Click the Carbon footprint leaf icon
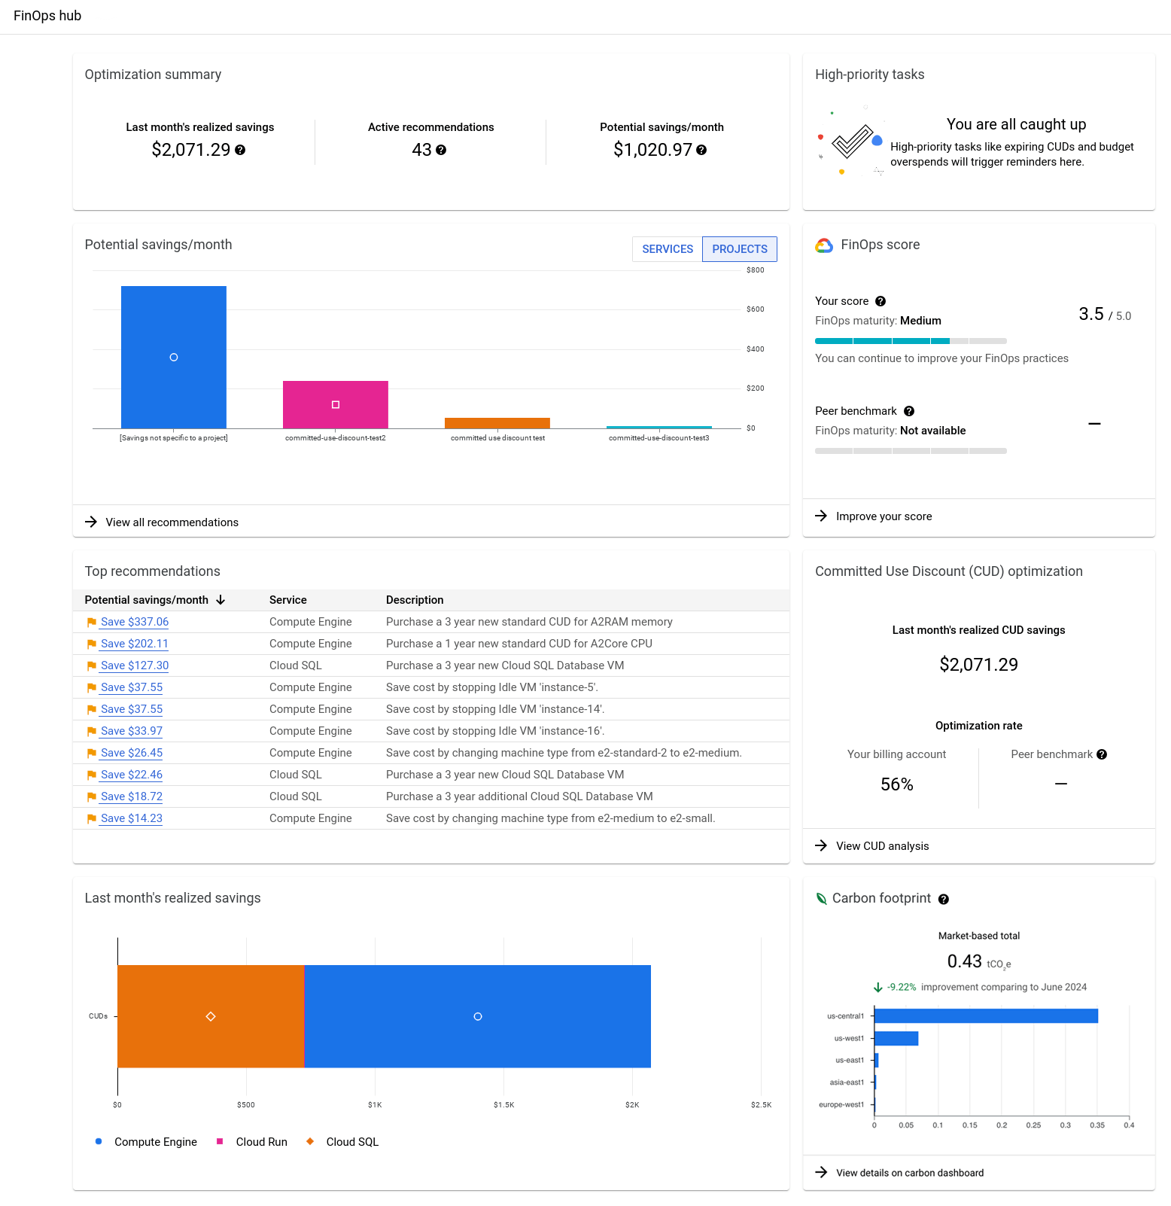The image size is (1171, 1206). coord(822,898)
